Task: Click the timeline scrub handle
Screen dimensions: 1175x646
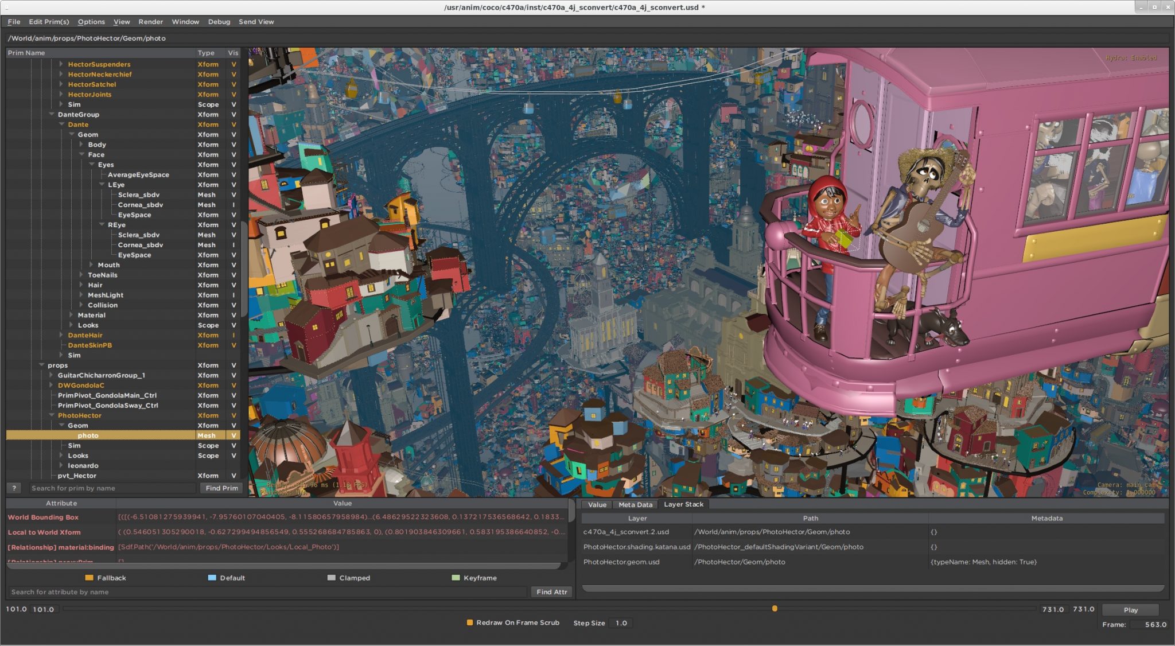Action: pyautogui.click(x=776, y=609)
